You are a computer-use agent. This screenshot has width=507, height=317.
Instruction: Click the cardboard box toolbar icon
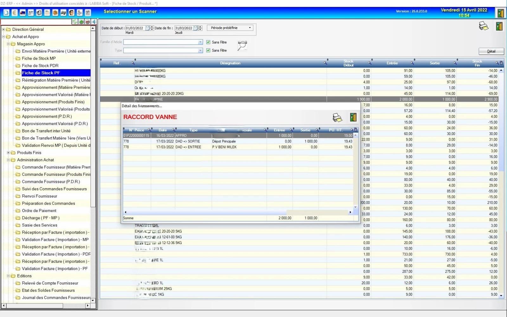click(55, 13)
